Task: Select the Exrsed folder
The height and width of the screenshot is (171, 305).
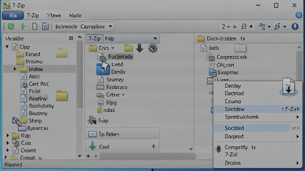Action: (x=28, y=54)
